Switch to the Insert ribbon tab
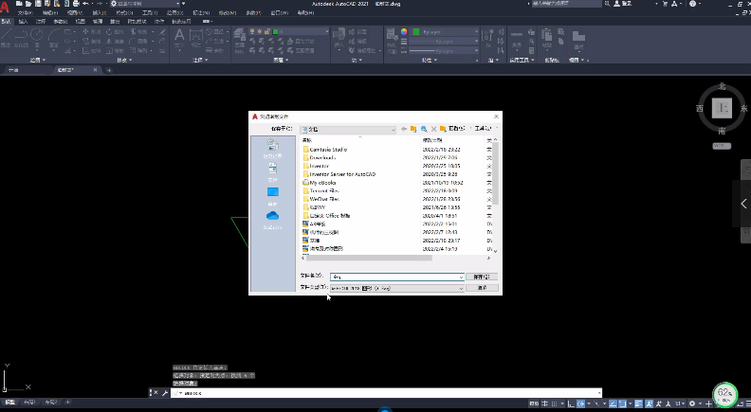Image resolution: width=751 pixels, height=412 pixels. pyautogui.click(x=23, y=21)
